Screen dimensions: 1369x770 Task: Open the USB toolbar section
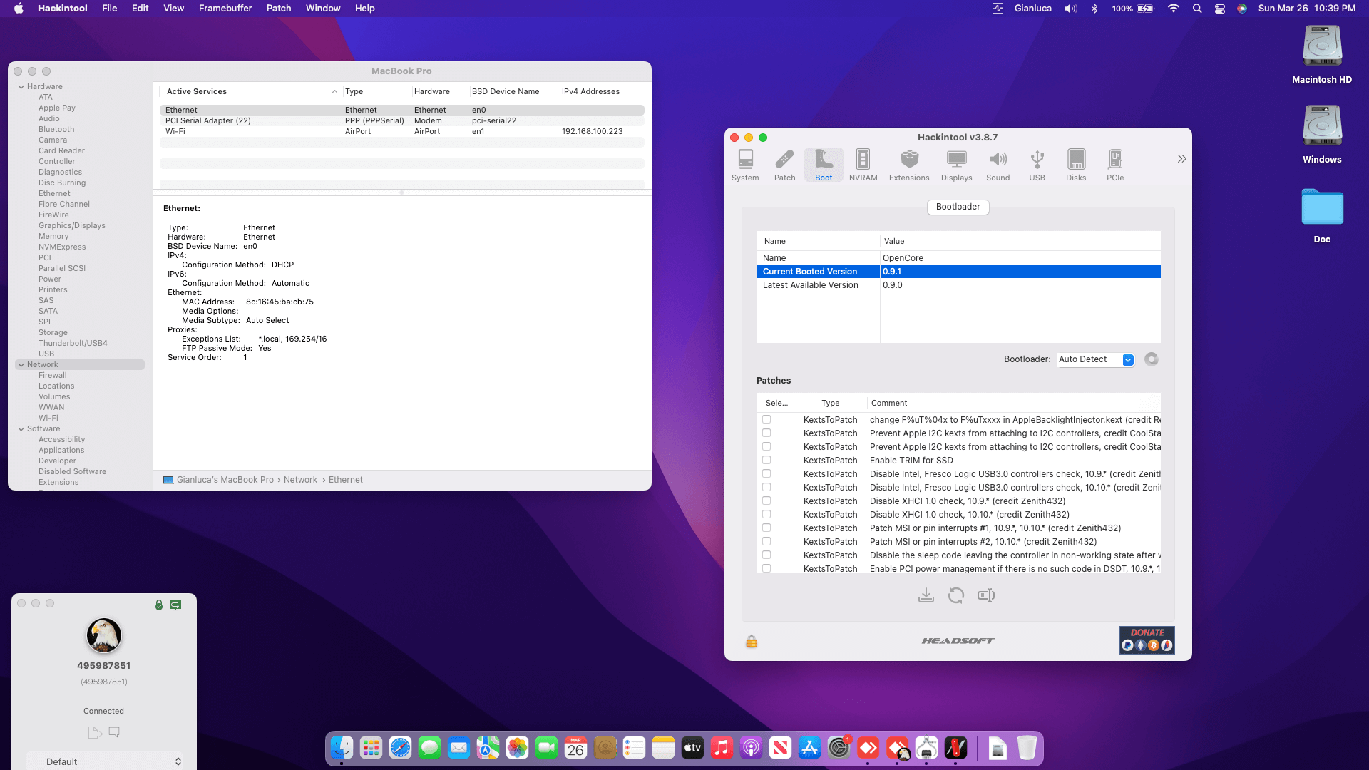click(1037, 165)
